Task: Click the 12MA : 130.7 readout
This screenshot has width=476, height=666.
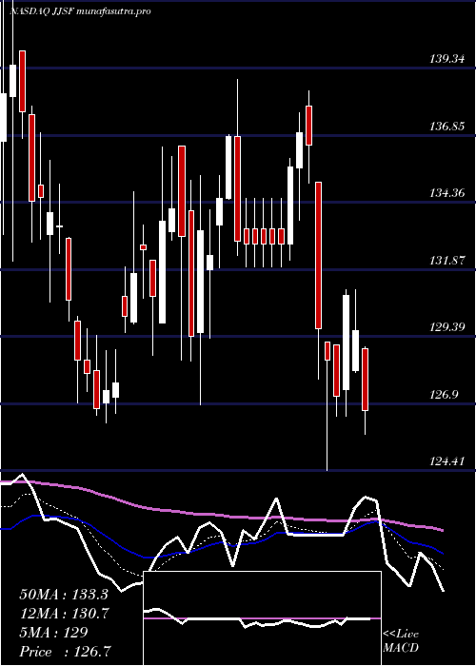Action: [x=64, y=614]
